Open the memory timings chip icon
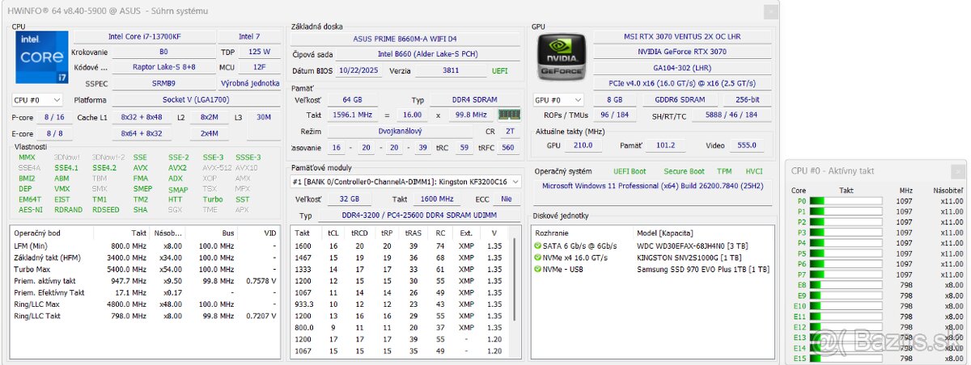 coord(508,115)
